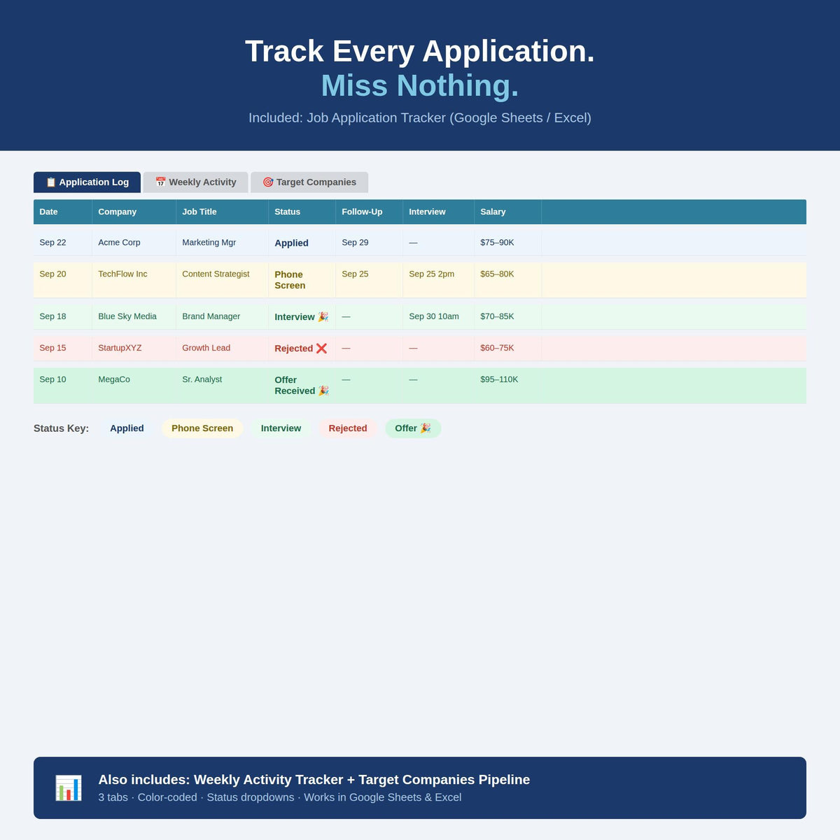This screenshot has height=840, width=840.
Task: Select the Brand Manager job title cell
Action: pos(223,316)
